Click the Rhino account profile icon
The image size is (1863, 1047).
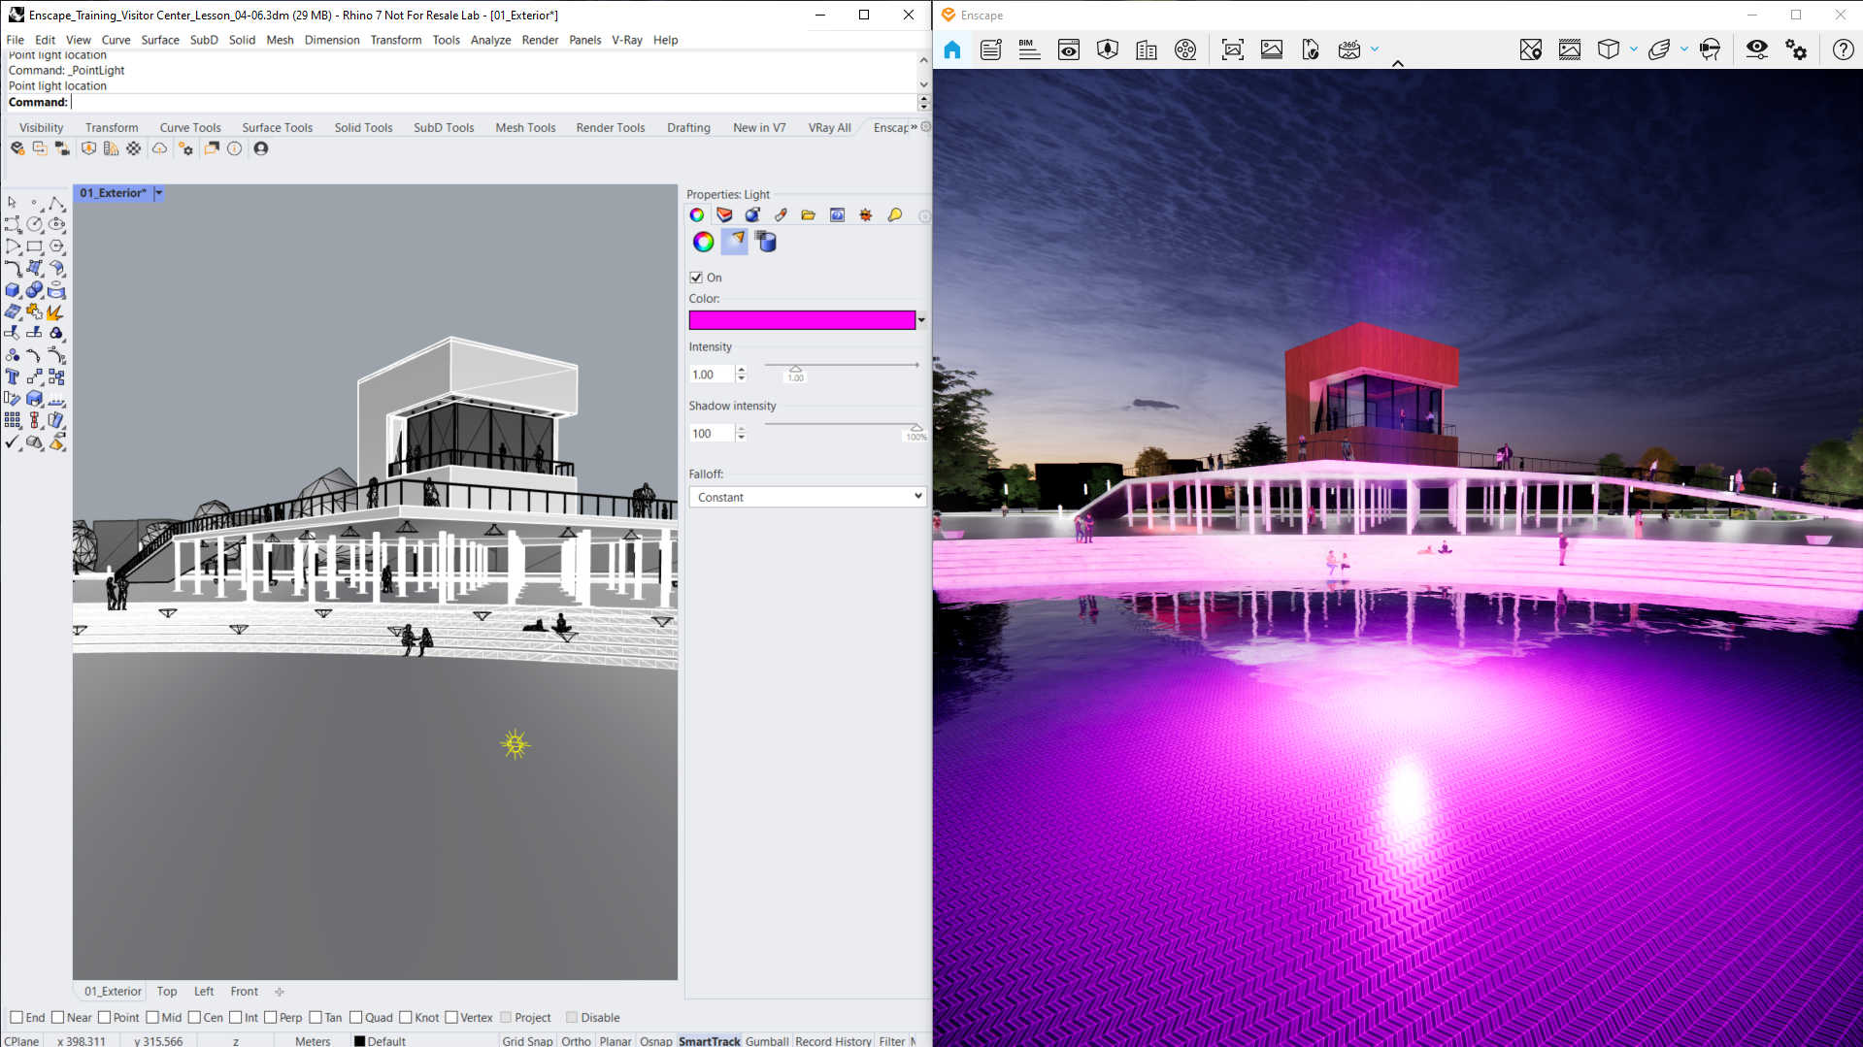pyautogui.click(x=261, y=148)
